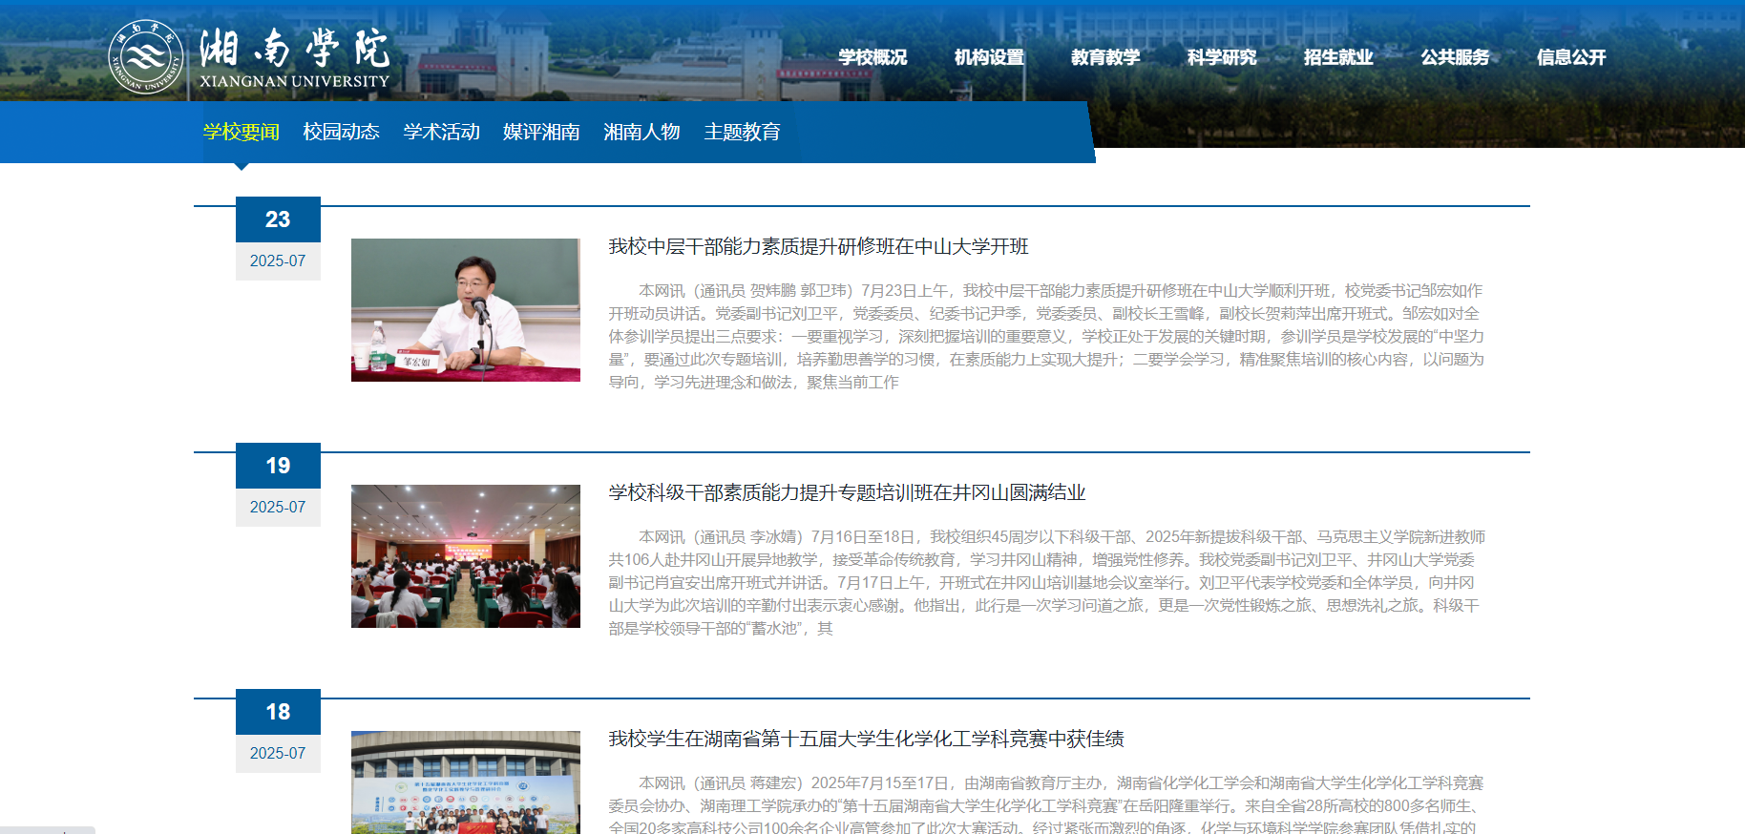
Task: Open the 机构设置 menu
Action: click(989, 57)
